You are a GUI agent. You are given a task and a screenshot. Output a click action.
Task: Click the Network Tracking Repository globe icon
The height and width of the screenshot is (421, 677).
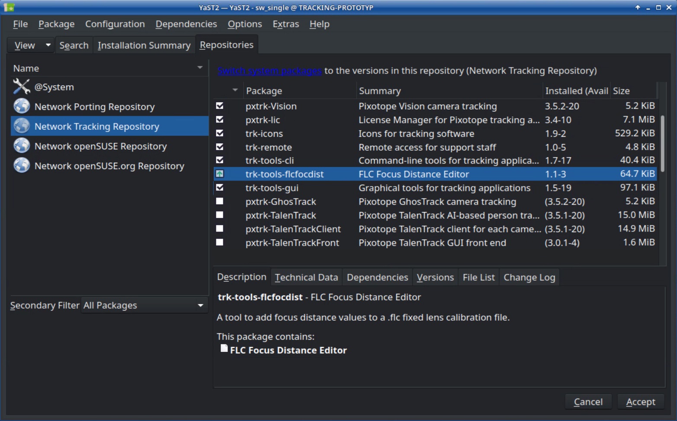[21, 126]
